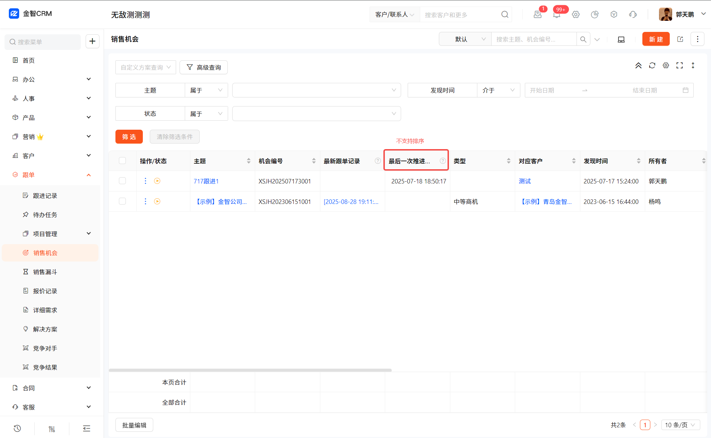Open the 自定义方案查询 dropdown

146,67
